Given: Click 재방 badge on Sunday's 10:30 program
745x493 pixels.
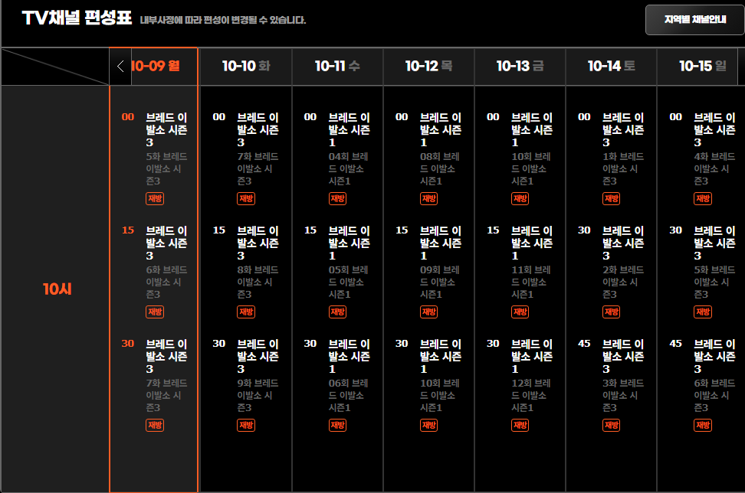Looking at the screenshot, I should coord(702,312).
